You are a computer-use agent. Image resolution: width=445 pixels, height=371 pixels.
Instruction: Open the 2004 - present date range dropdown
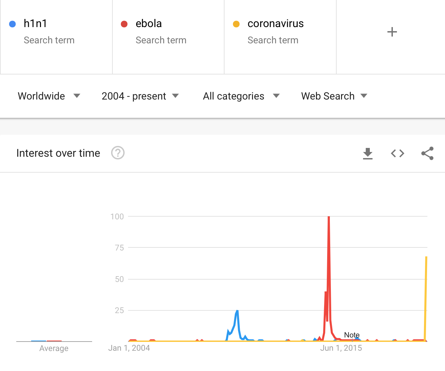click(140, 96)
